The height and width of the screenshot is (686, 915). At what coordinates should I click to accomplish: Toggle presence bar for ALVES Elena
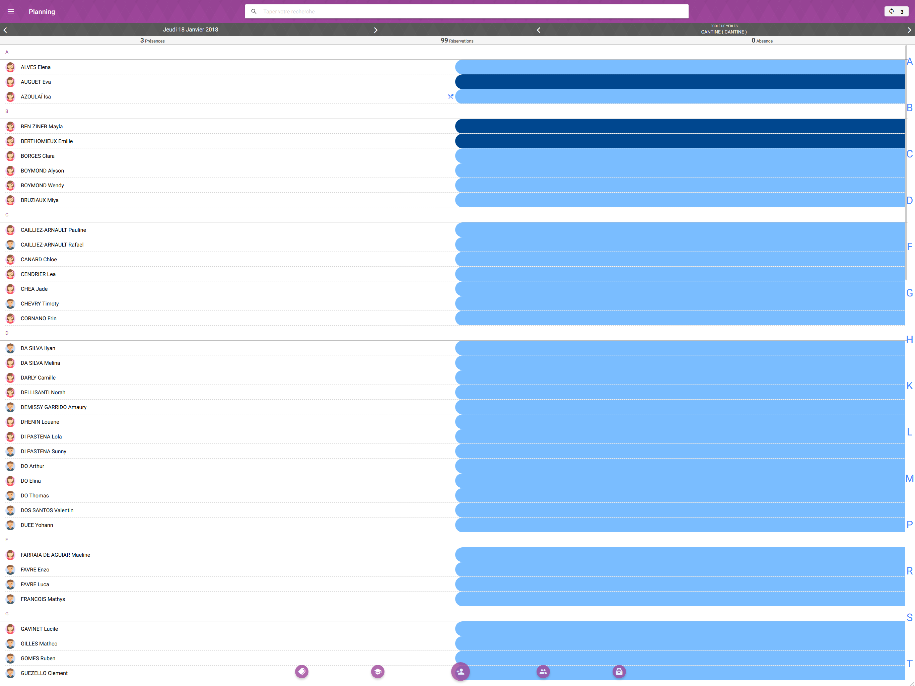coord(680,67)
